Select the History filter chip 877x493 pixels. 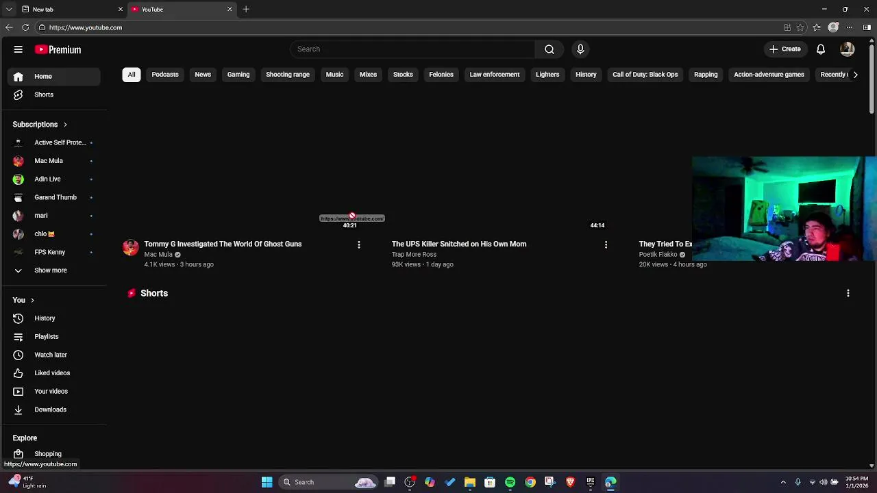(x=586, y=75)
